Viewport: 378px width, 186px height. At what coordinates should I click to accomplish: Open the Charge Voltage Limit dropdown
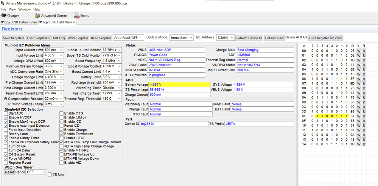pos(53,77)
